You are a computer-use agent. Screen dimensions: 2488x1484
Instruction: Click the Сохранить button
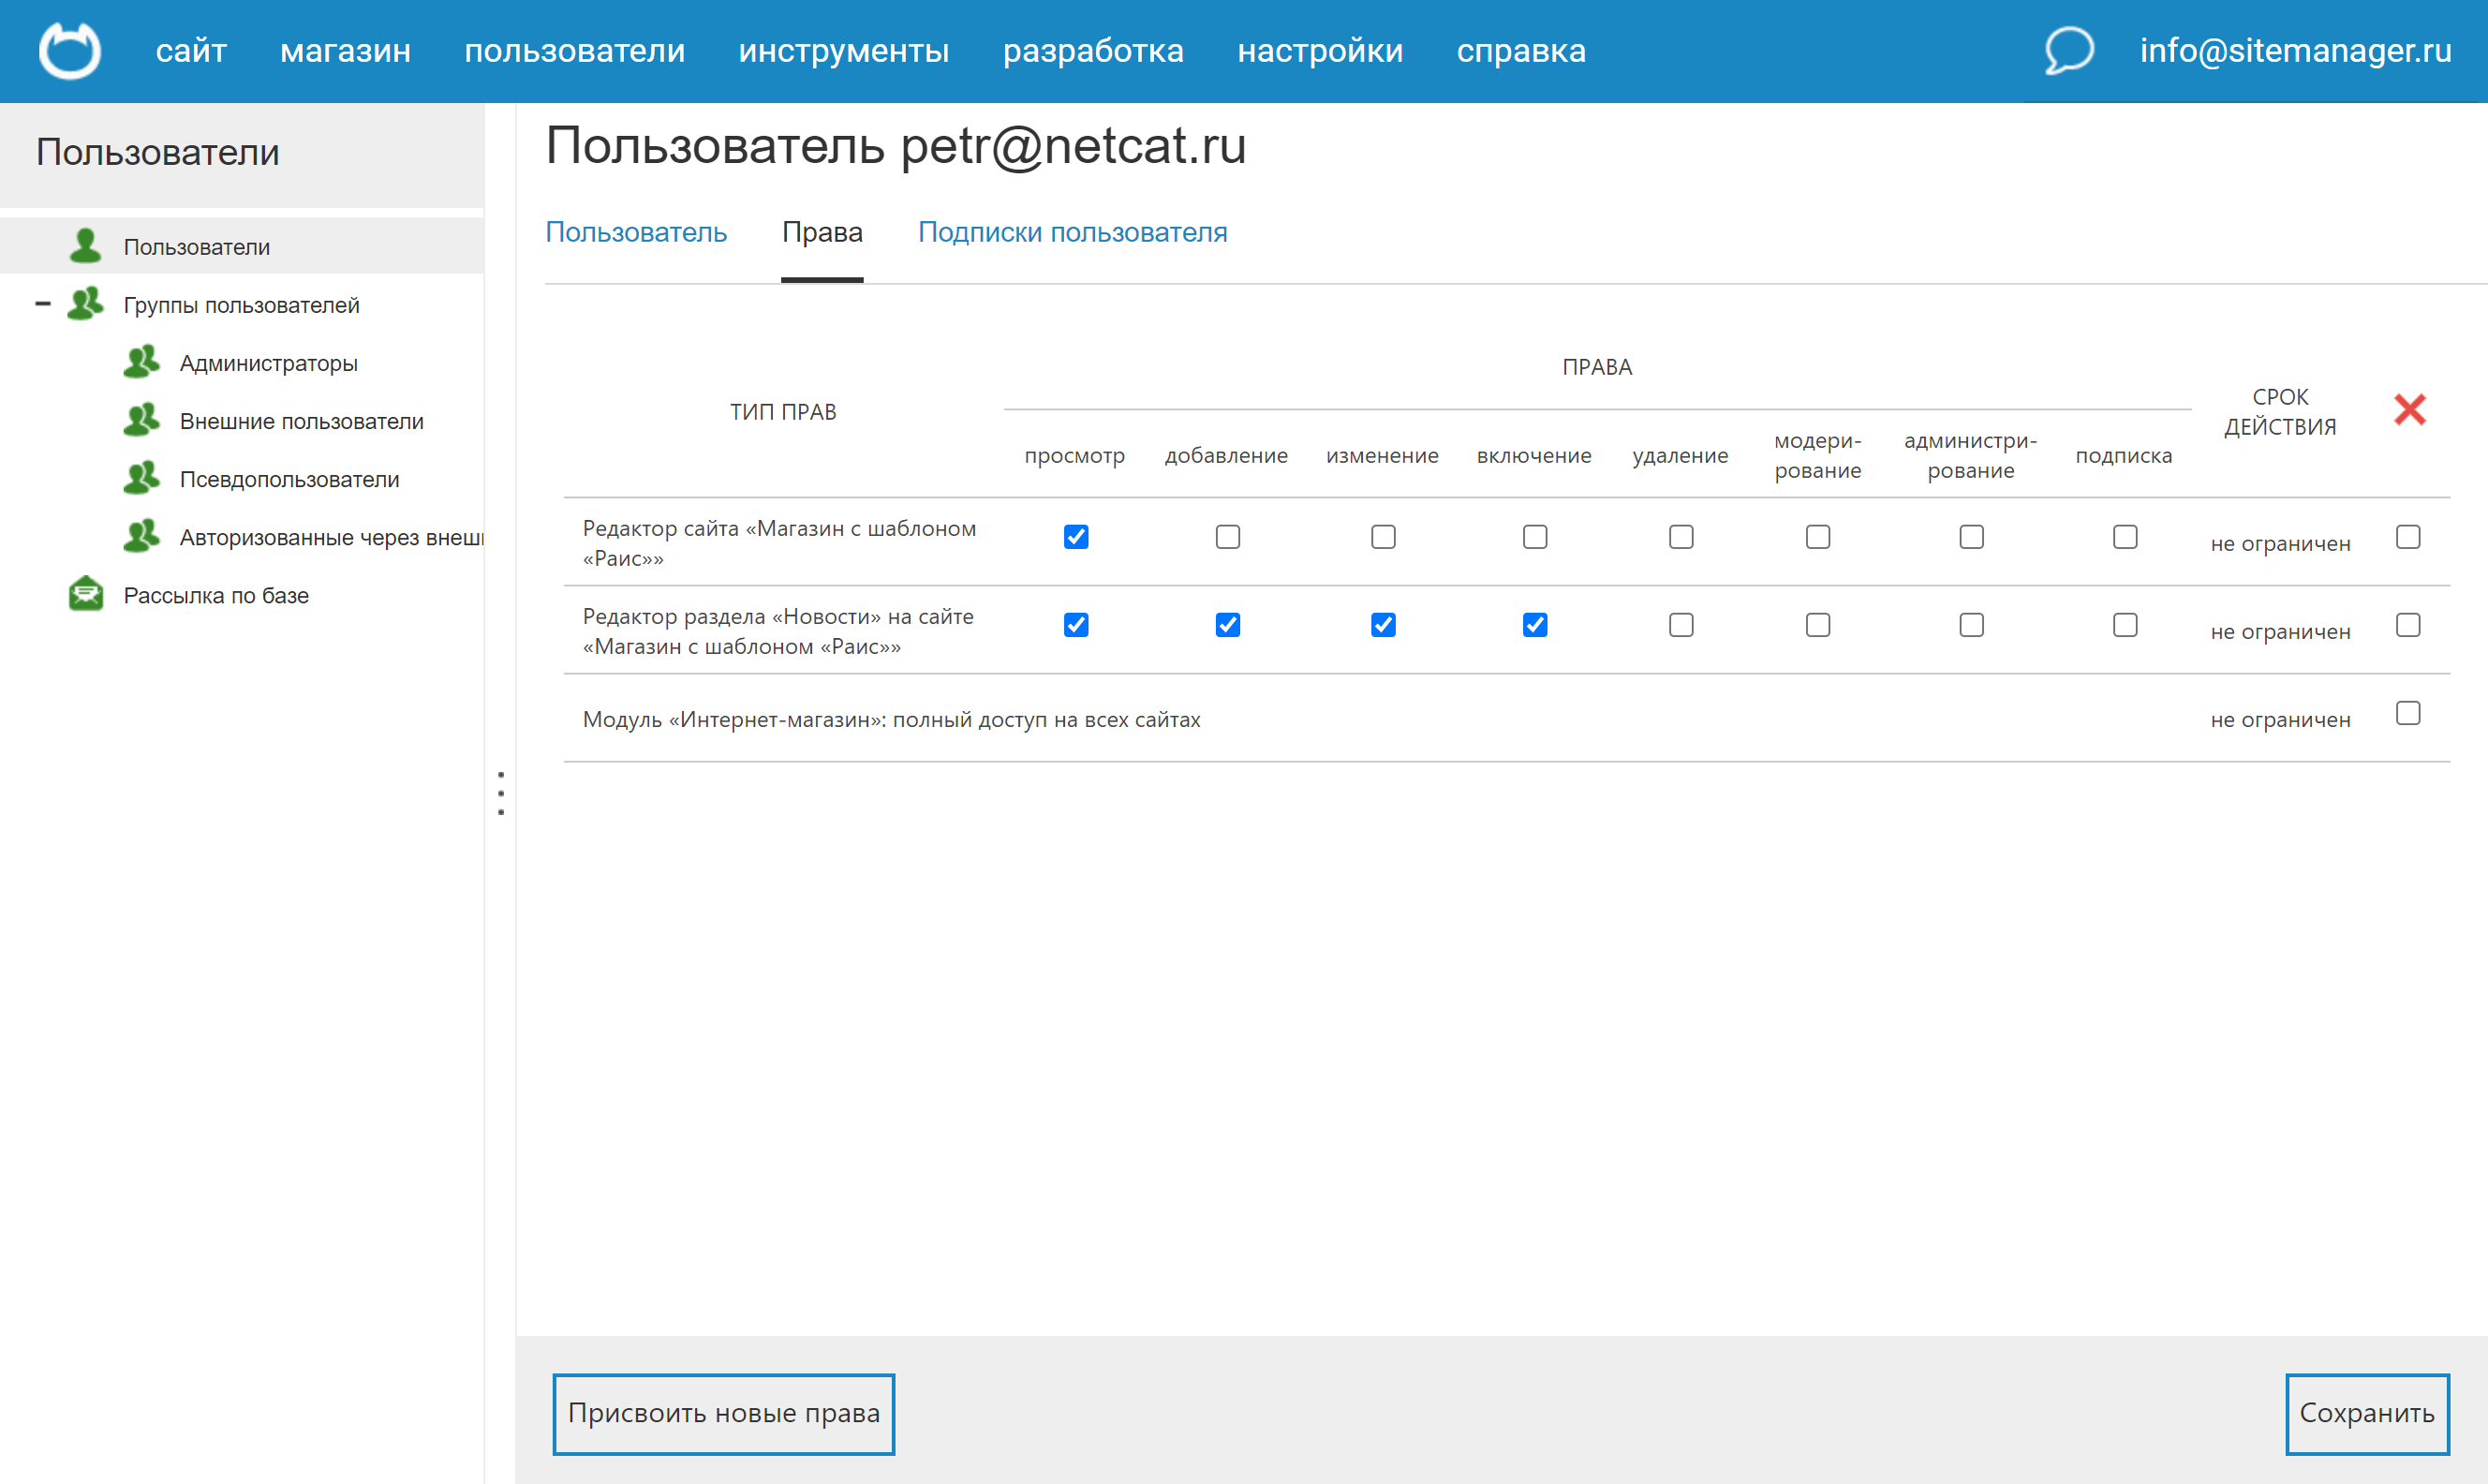click(x=2367, y=1414)
